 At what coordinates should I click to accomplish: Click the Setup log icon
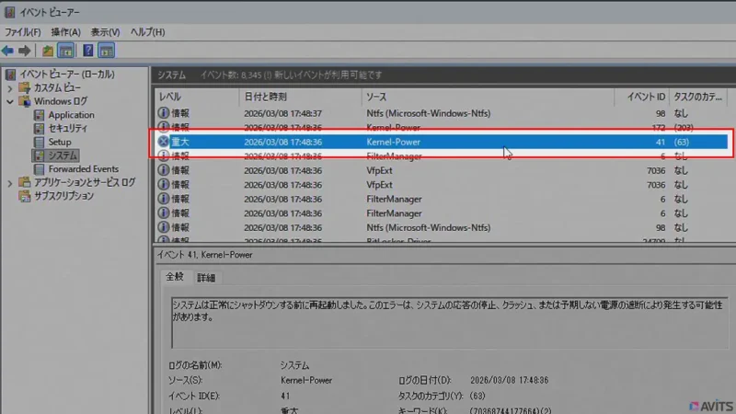point(39,142)
